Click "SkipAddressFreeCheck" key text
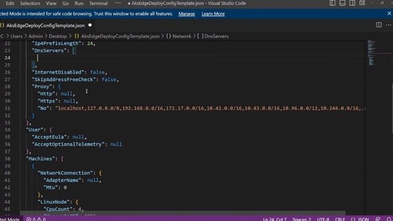393x221 pixels. (x=64, y=79)
